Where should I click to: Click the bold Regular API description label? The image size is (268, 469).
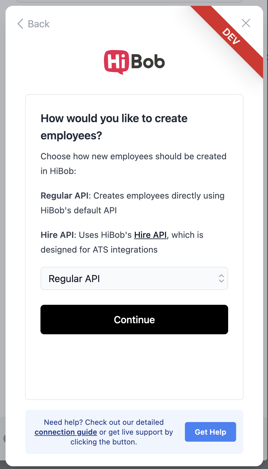65,196
